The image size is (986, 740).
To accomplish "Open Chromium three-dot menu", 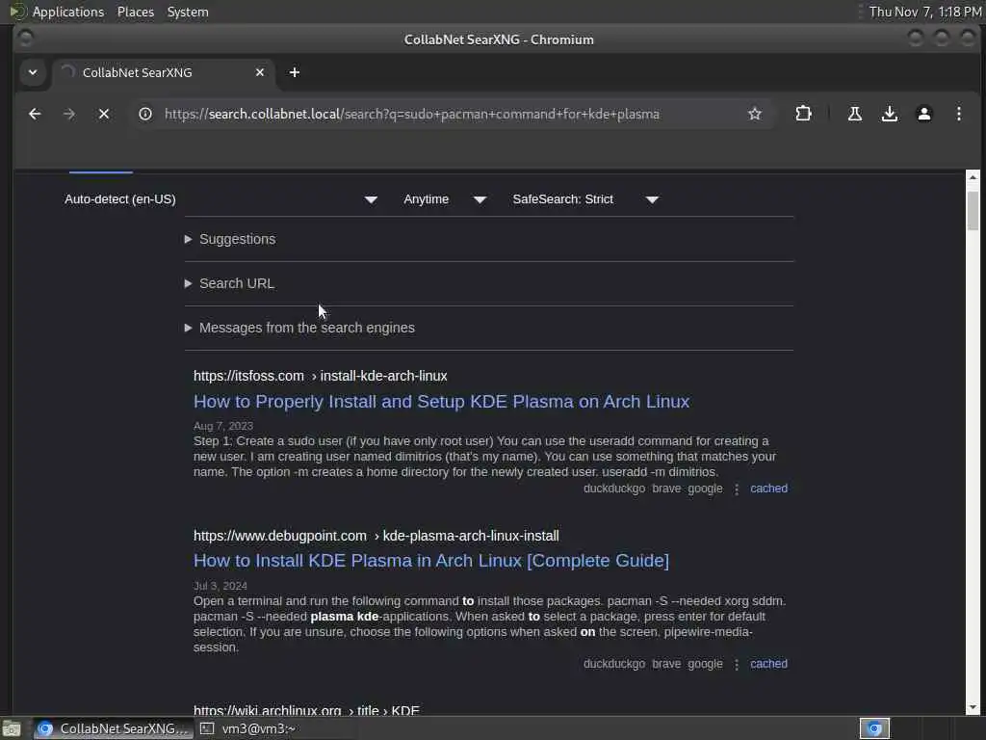I will [x=958, y=114].
